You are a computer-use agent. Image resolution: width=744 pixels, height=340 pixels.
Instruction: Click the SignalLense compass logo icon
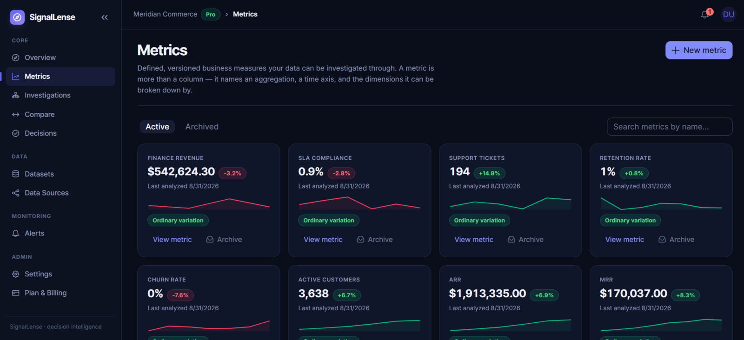click(x=17, y=17)
